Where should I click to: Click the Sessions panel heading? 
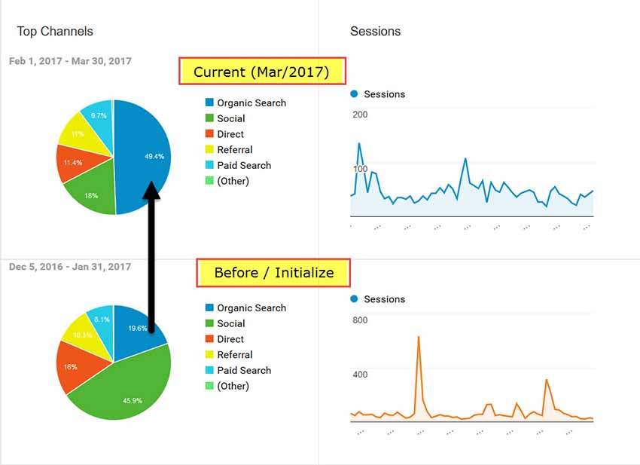[375, 32]
